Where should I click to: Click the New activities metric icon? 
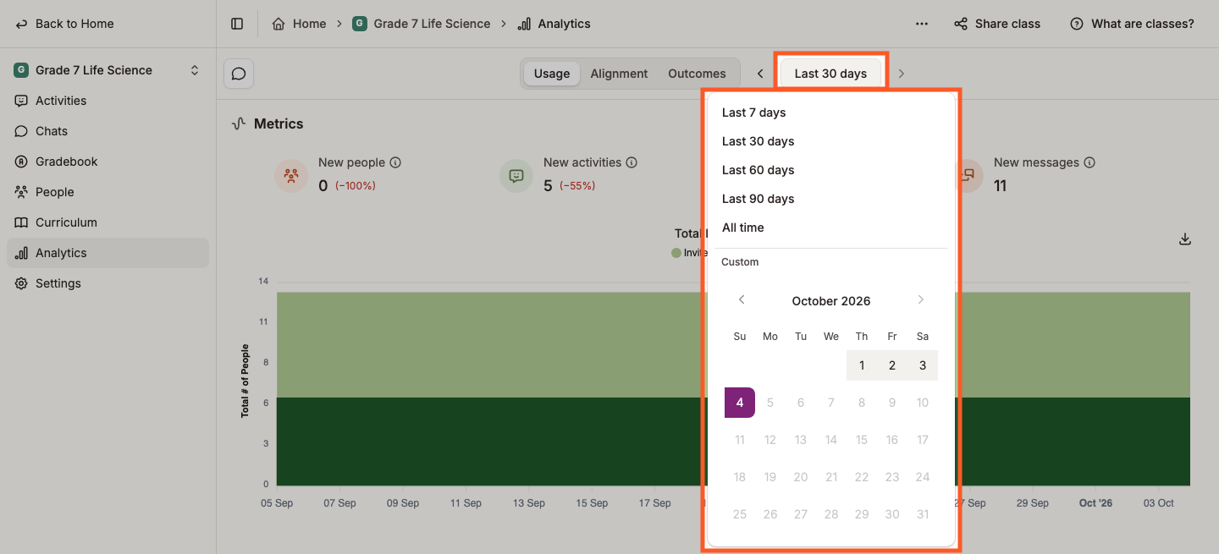(516, 176)
